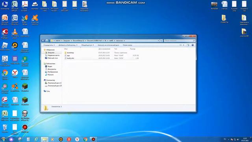Select the AIMP desktop shortcut
The image size is (252, 142).
(15, 47)
